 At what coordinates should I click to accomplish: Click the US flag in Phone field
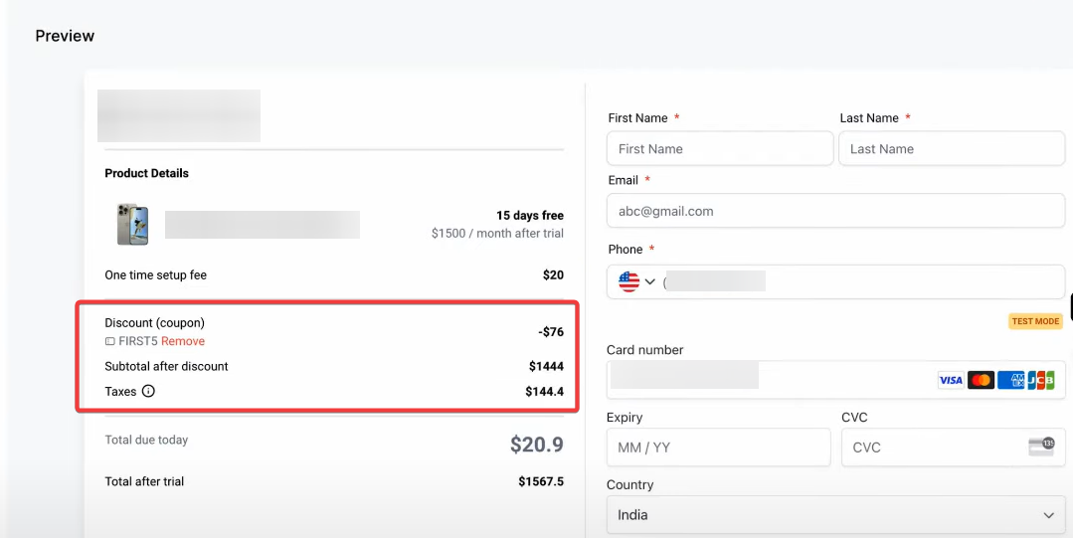(628, 281)
